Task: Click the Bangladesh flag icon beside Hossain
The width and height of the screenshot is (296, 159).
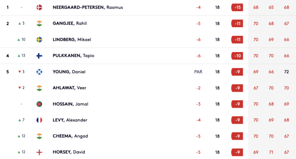Action: [x=39, y=104]
